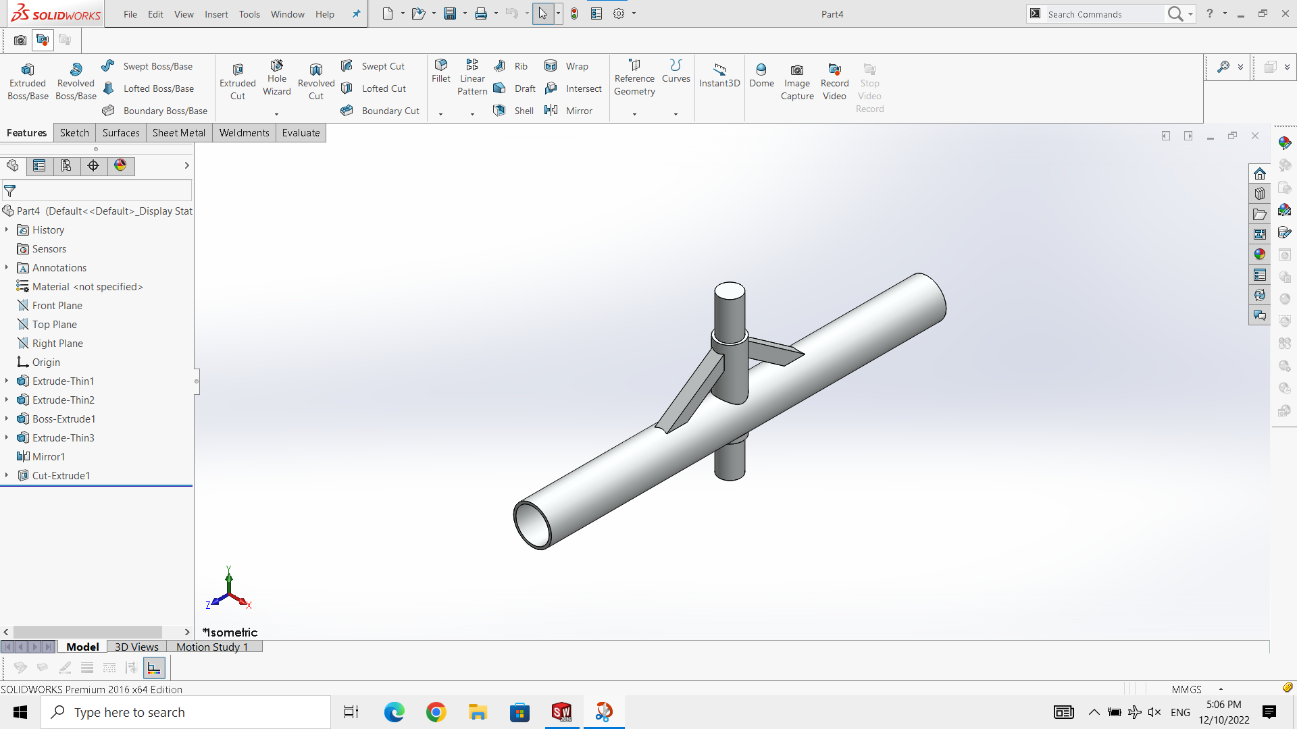This screenshot has height=729, width=1297.
Task: Click the feature tree filter field
Action: point(97,191)
